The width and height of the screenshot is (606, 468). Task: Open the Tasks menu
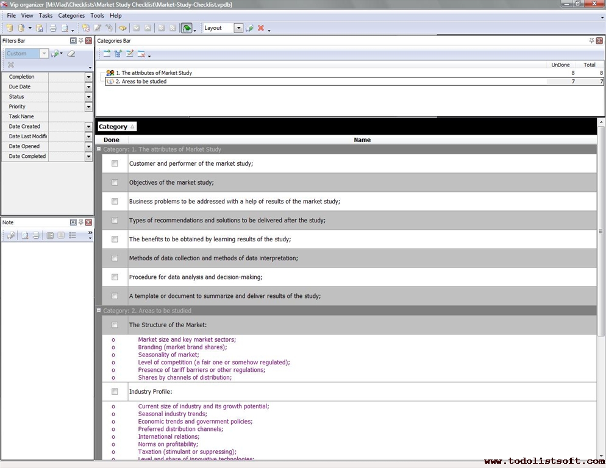tap(46, 15)
